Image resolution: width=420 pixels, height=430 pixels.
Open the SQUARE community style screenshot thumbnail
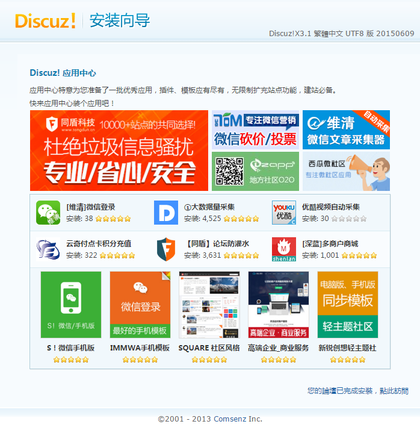(x=209, y=305)
